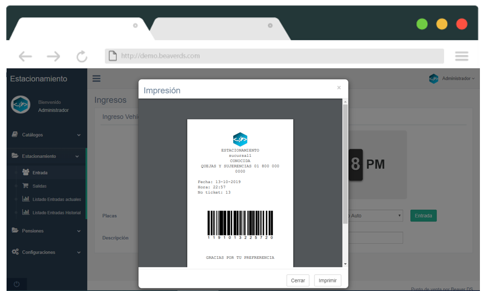This screenshot has width=489, height=291.
Task: Click the preview scrollbar down arrow
Action: (345, 264)
